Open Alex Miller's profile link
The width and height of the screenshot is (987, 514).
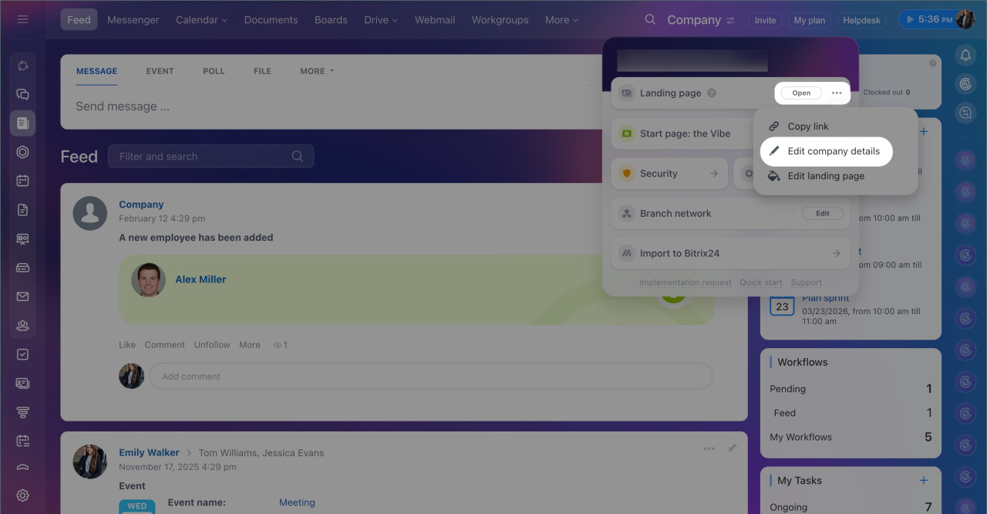(200, 279)
